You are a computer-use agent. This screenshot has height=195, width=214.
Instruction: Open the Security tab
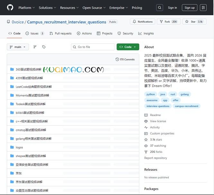coord(125,34)
